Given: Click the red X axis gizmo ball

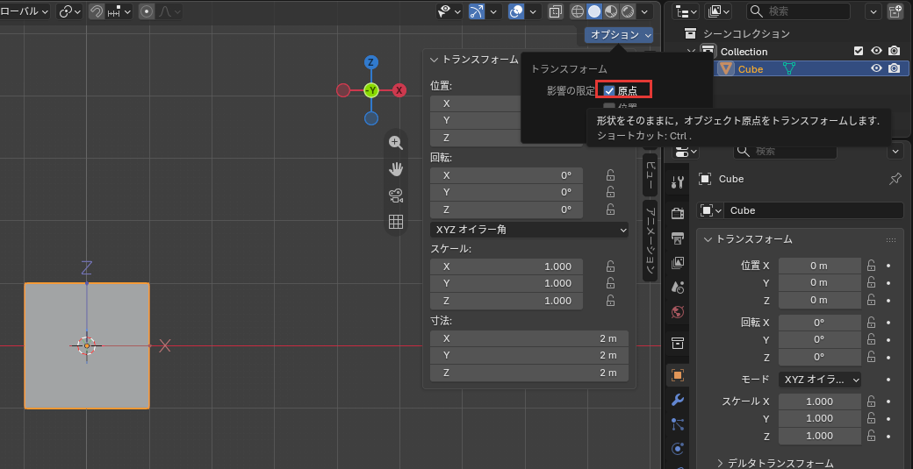Looking at the screenshot, I should tap(399, 90).
